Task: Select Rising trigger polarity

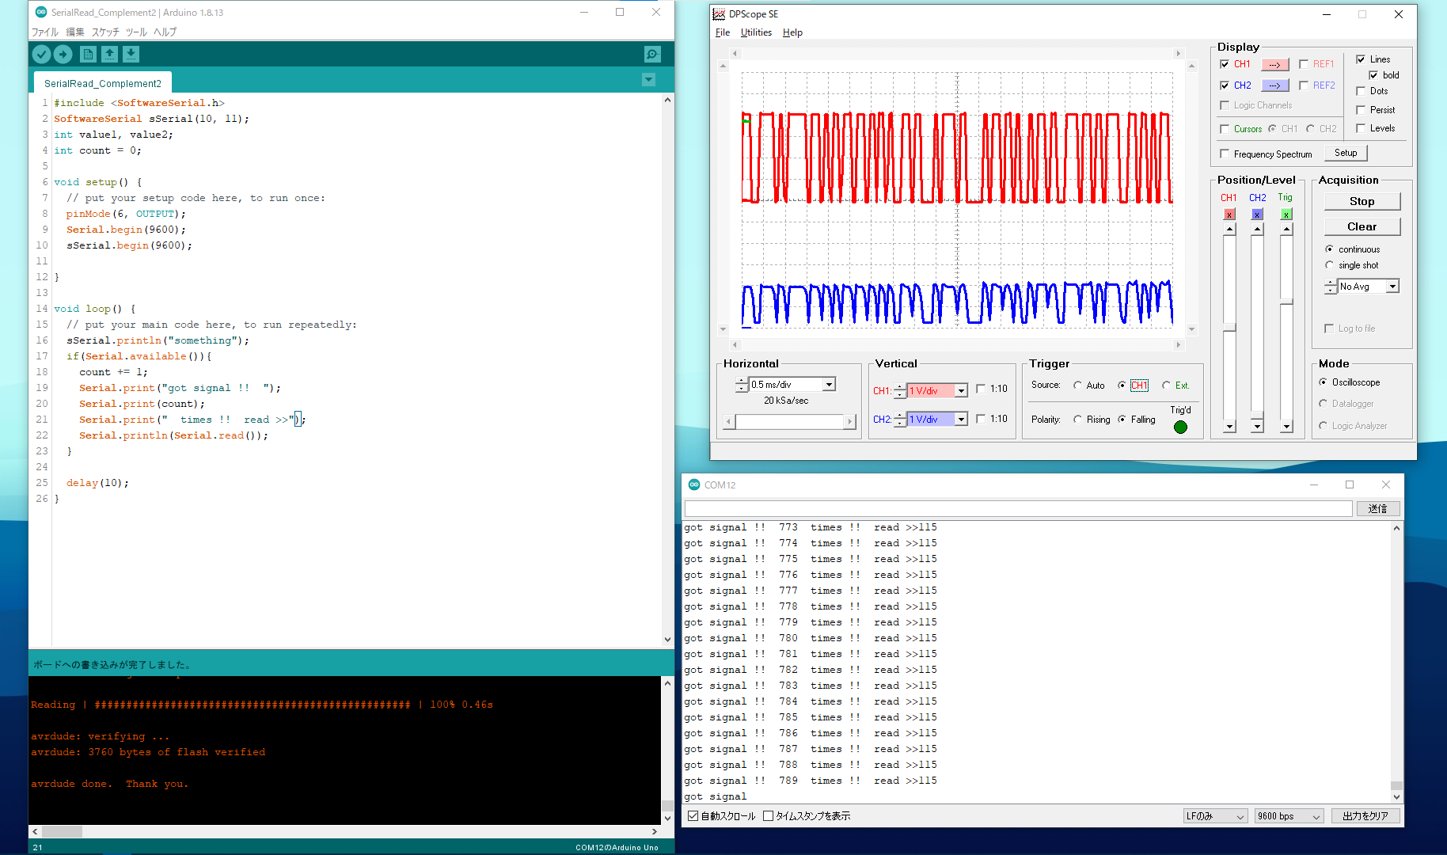Action: 1078,420
